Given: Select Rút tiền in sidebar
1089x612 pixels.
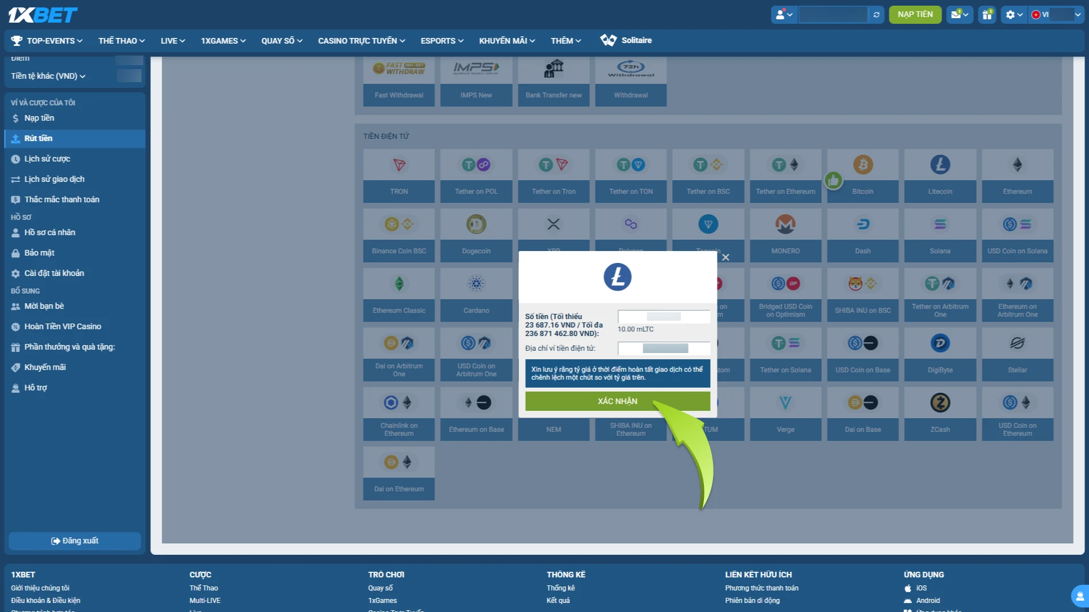Looking at the screenshot, I should tap(74, 138).
